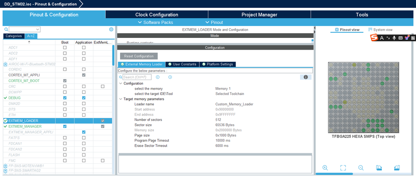Switch IME punctuation mode
The width and height of the screenshot is (416, 178).
pos(388,38)
